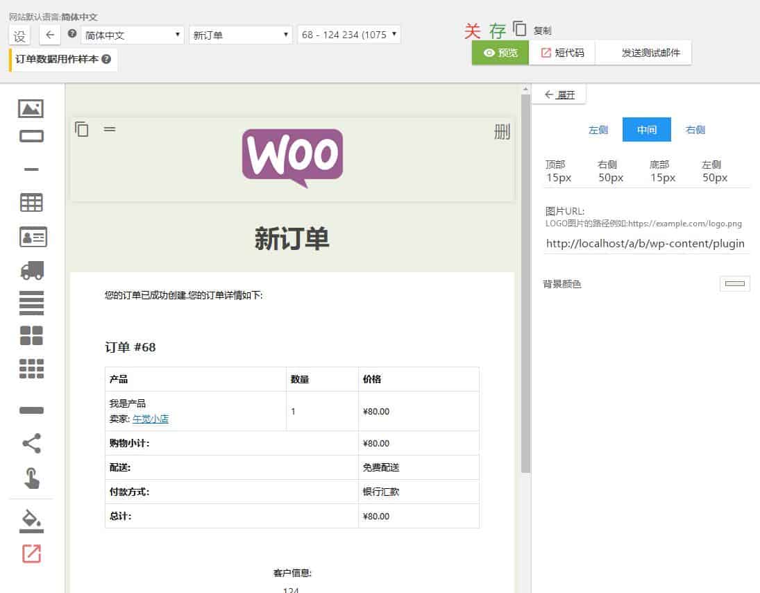Viewport: 760px width, 593px height.
Task: Click the 您的订单已成功创建 intro paragraph
Action: 184,295
